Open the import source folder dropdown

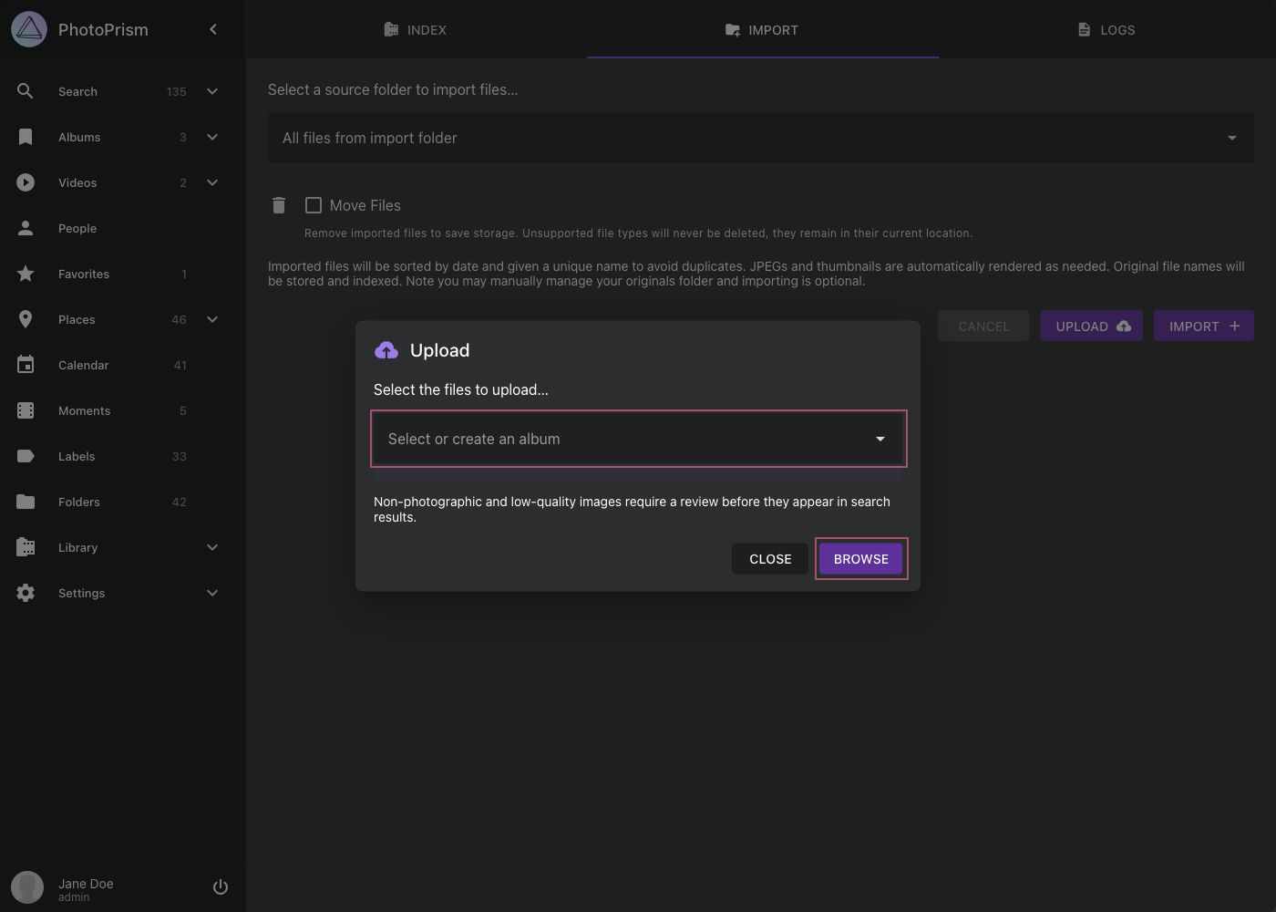(x=1231, y=138)
